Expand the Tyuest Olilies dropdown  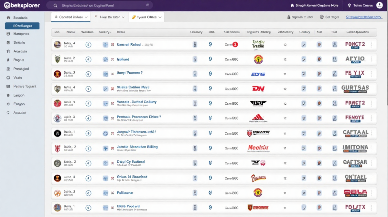pos(146,17)
